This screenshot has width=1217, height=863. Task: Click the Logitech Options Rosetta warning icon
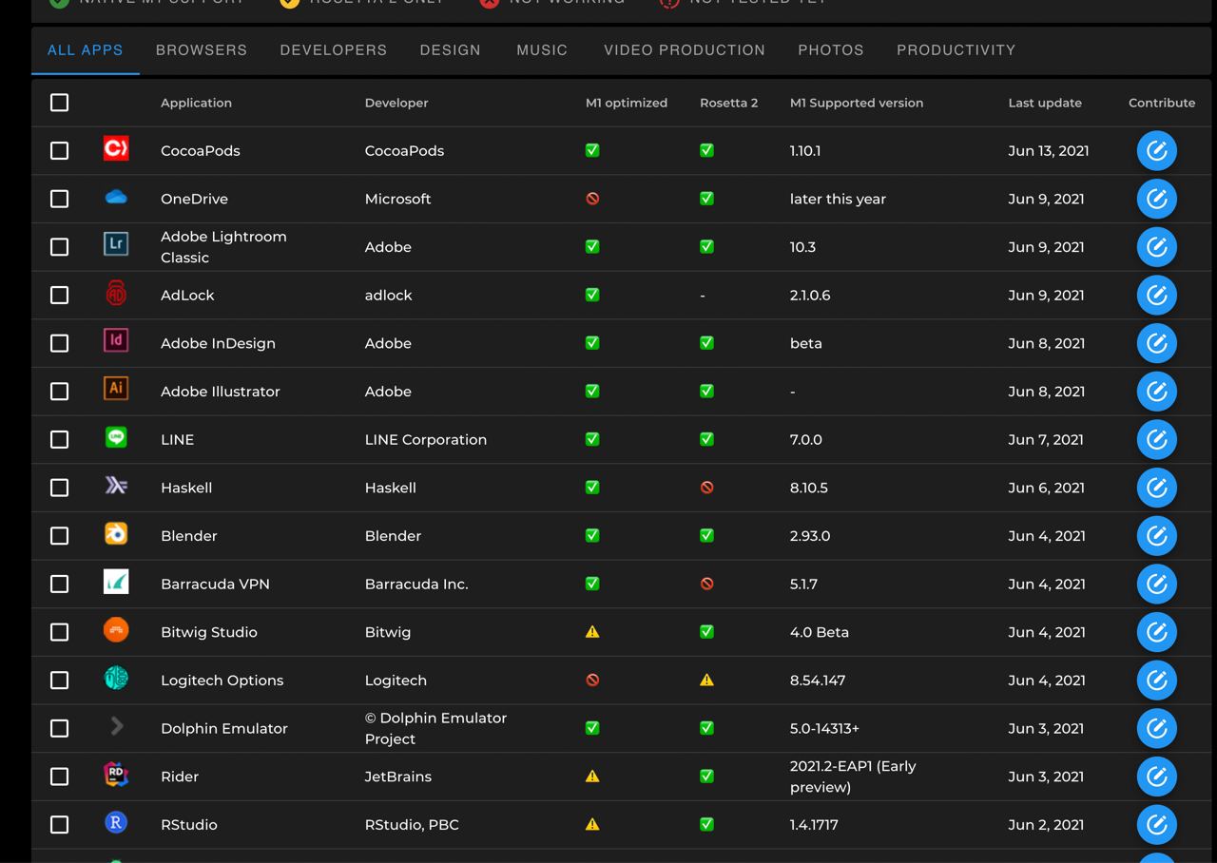[706, 680]
